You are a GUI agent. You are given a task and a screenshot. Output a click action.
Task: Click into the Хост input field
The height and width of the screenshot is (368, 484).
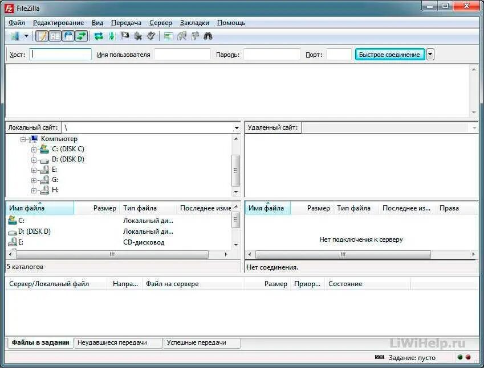click(60, 55)
